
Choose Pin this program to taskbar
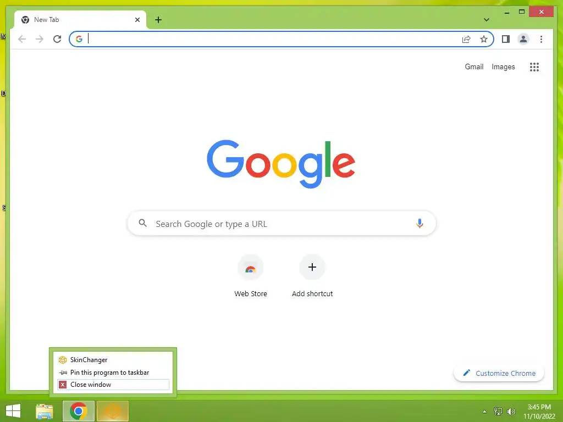click(113, 373)
